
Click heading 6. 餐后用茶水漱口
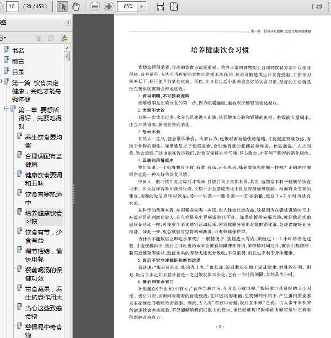tap(156, 282)
